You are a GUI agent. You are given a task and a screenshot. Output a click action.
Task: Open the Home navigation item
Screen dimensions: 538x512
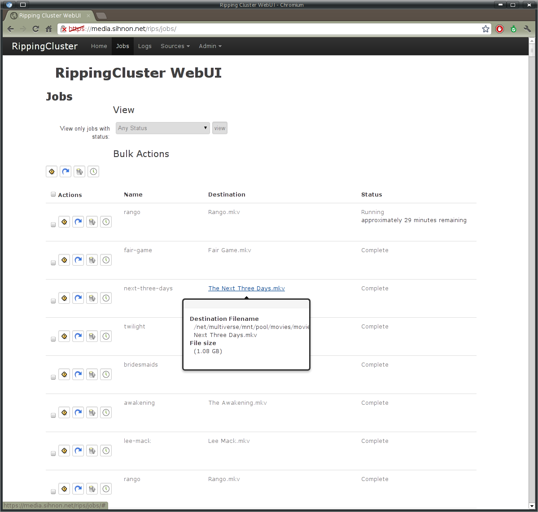pos(99,46)
